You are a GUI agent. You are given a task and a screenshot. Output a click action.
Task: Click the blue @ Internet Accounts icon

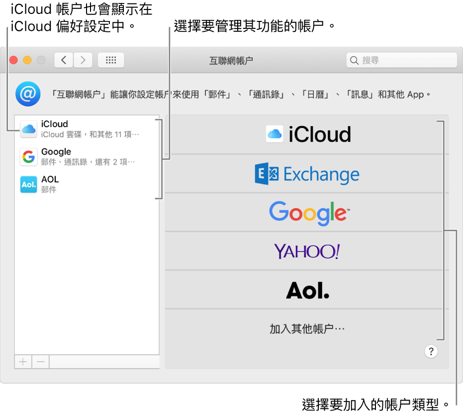click(x=28, y=94)
